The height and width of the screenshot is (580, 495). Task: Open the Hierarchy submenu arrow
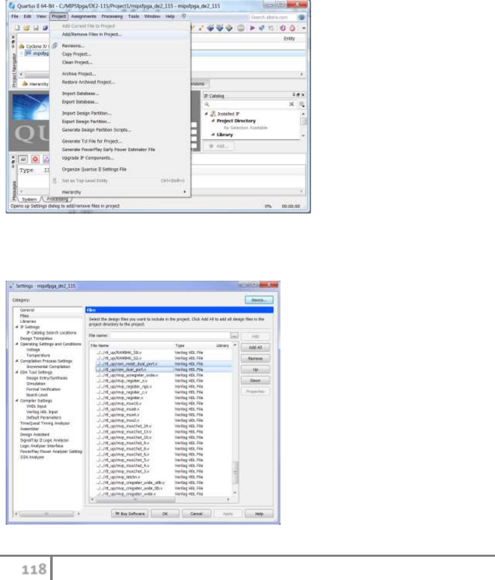coord(184,192)
